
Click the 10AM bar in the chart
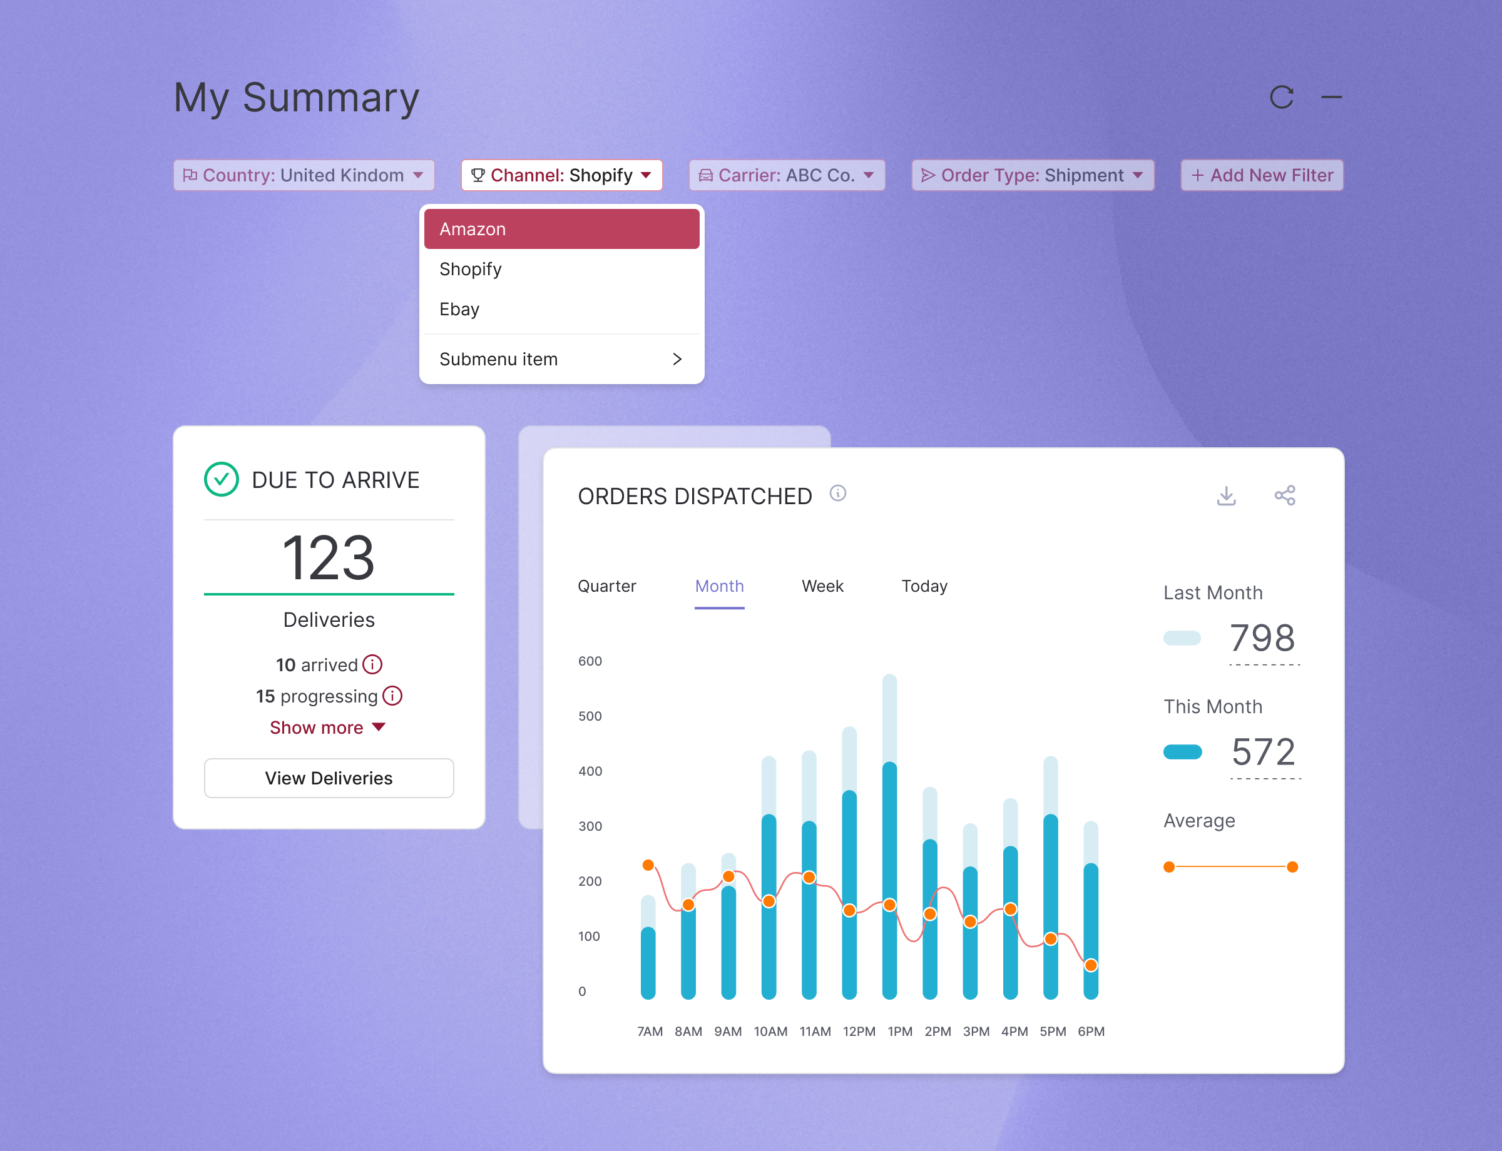(x=769, y=878)
